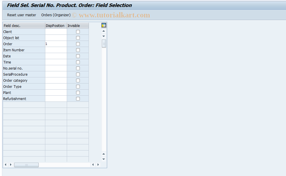Tick the Invisible checkbox for SerialProcedure
This screenshot has height=176, width=286.
[x=78, y=74]
